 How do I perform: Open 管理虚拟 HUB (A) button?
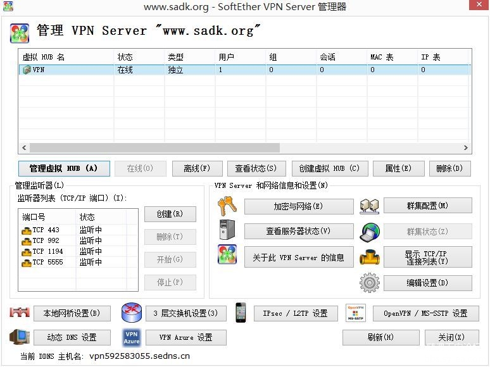(64, 169)
